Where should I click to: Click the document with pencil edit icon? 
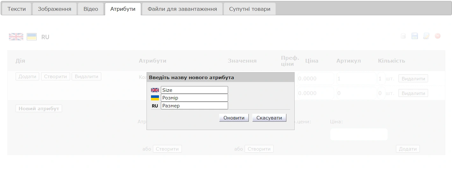click(426, 36)
